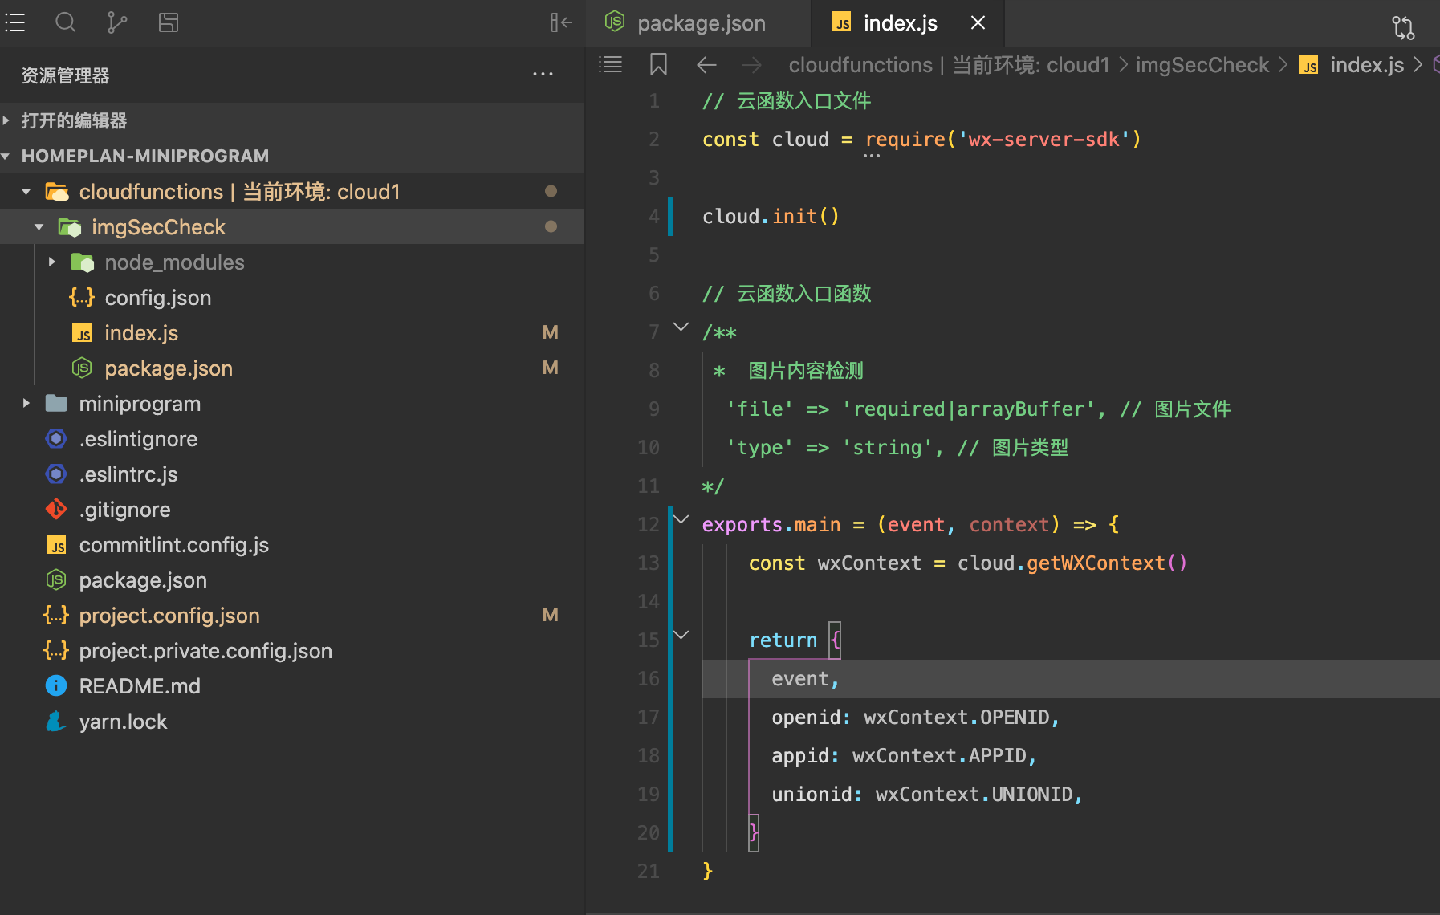The width and height of the screenshot is (1440, 915).
Task: Open imgSecCheck's package.json file
Action: tap(292, 368)
